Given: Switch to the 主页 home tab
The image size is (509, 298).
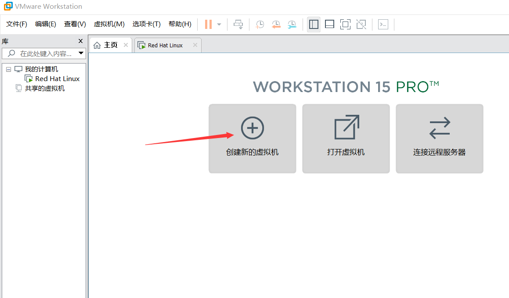Looking at the screenshot, I should click(x=111, y=45).
